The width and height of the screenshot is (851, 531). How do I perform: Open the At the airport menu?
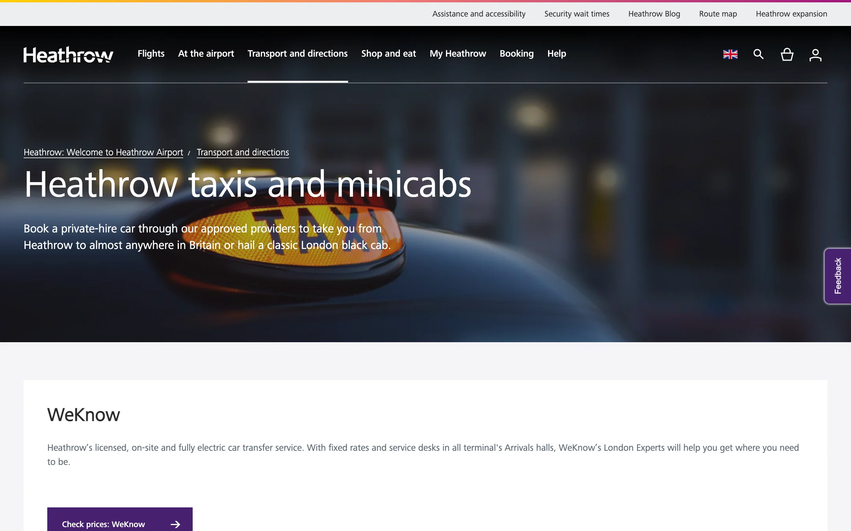pos(206,53)
